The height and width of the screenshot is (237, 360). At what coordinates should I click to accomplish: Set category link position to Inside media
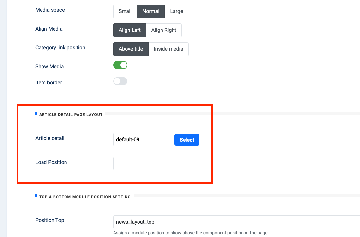pyautogui.click(x=168, y=49)
